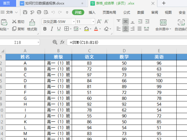Click the Justify alignment icon
This screenshot has width=187, height=140.
[x=140, y=29]
